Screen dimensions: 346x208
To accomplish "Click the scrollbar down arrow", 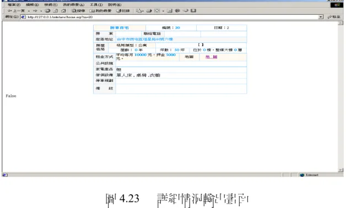I will pos(340,170).
